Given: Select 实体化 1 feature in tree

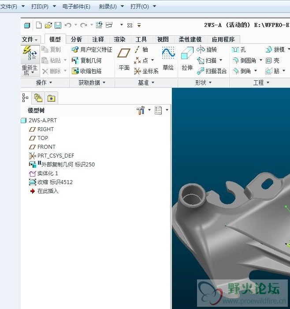Looking at the screenshot, I should click(43, 173).
